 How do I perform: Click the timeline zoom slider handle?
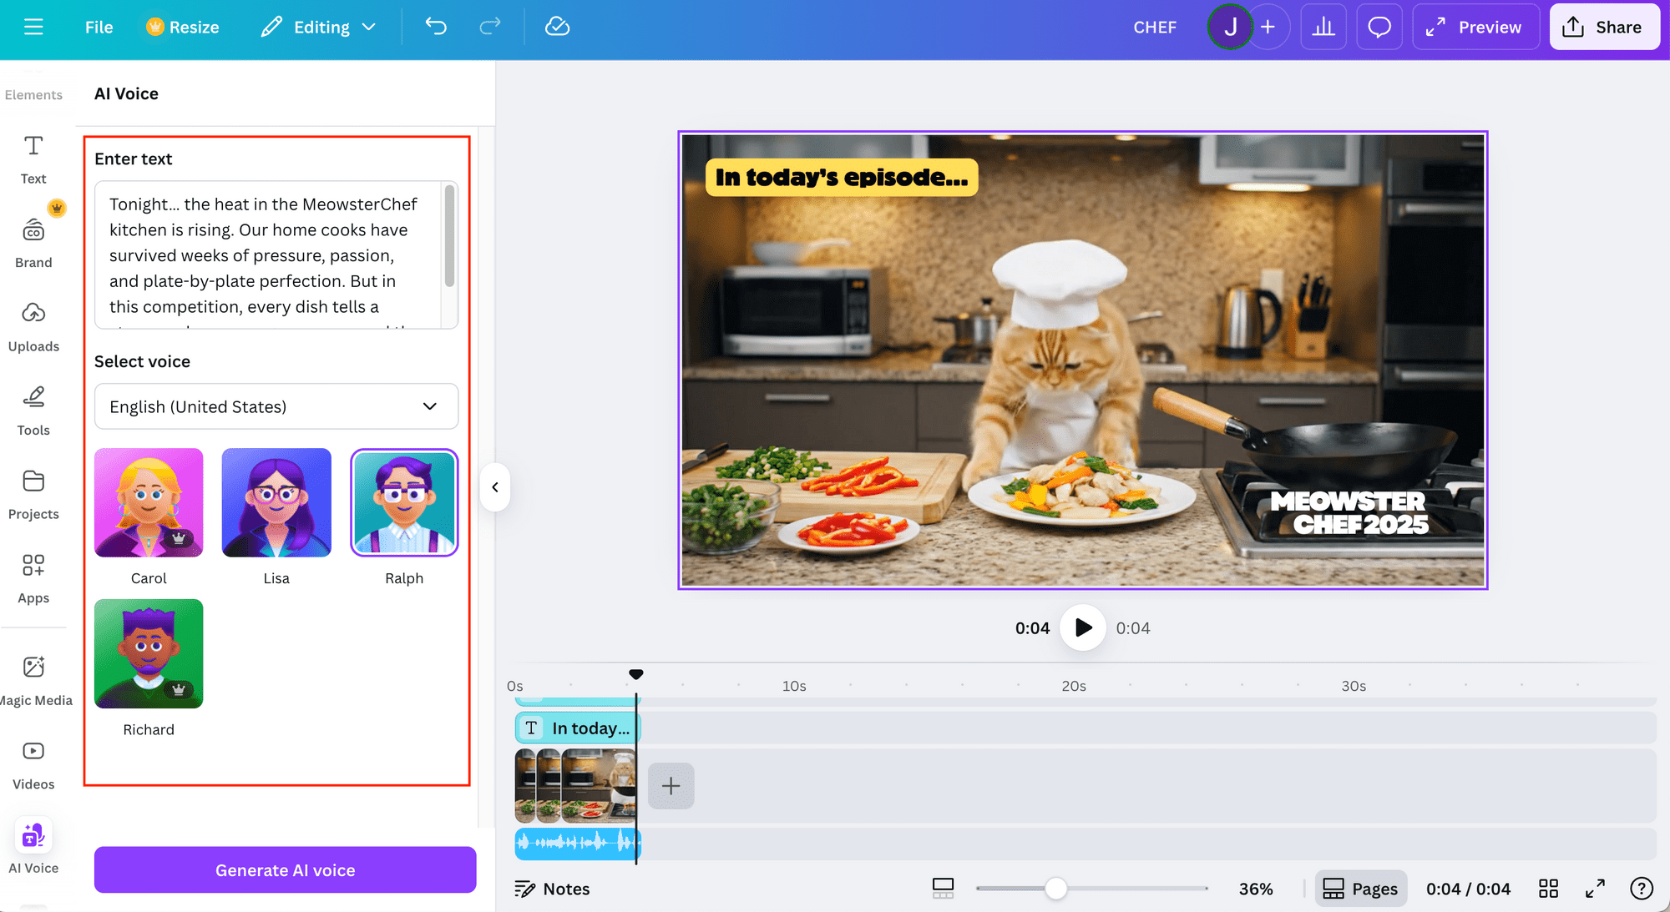(x=1055, y=889)
